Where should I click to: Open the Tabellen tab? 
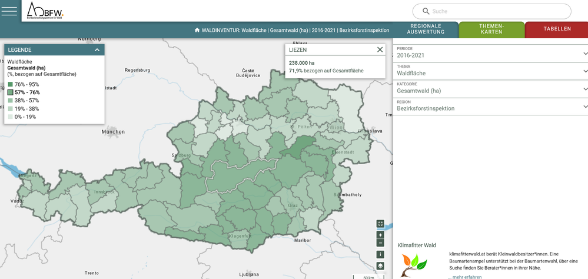coord(557,29)
